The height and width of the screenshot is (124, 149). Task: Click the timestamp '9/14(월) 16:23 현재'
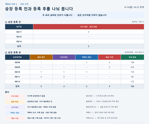134,7
